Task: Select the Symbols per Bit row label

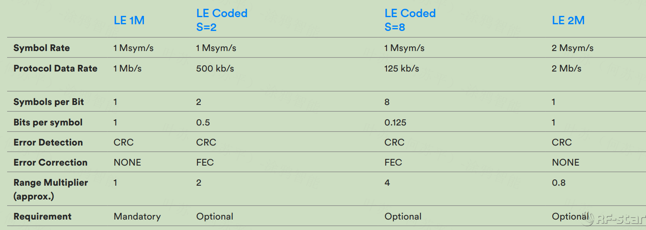Action: [49, 102]
